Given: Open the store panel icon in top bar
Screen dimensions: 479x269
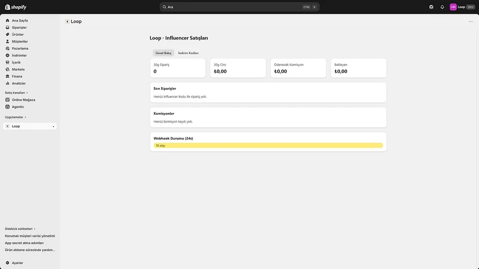Looking at the screenshot, I should tap(431, 7).
